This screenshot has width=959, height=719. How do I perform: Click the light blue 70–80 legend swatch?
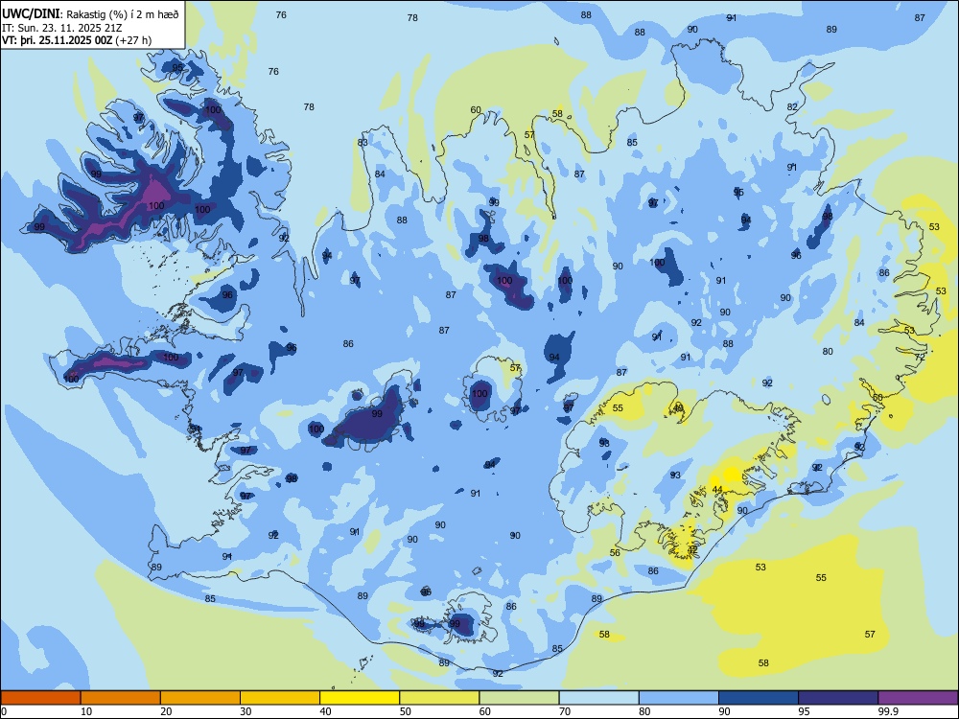pyautogui.click(x=599, y=698)
